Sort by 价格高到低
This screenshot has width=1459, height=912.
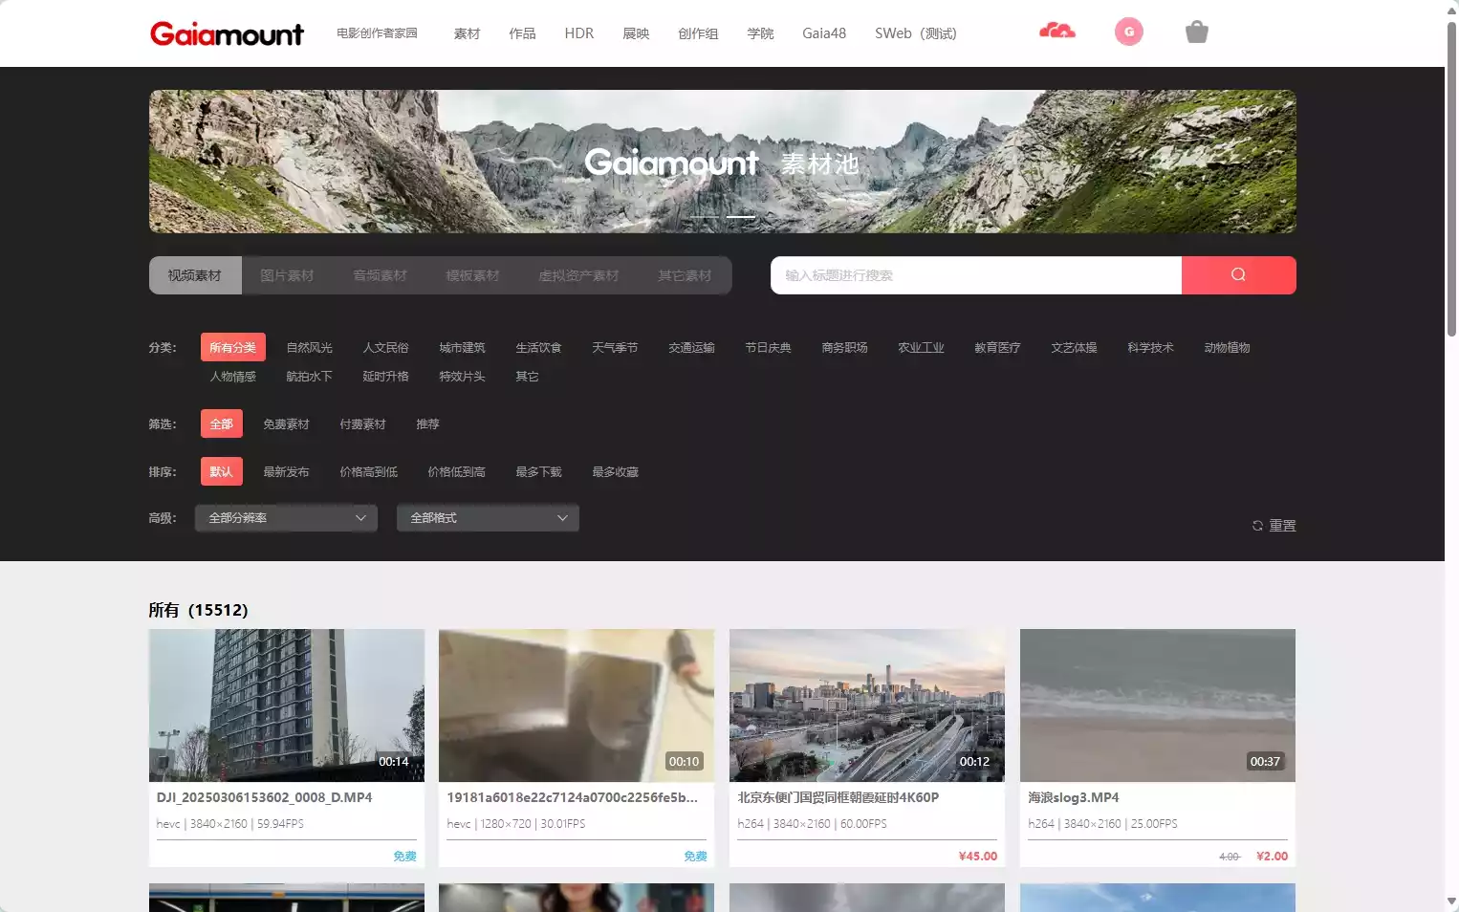pyautogui.click(x=369, y=471)
